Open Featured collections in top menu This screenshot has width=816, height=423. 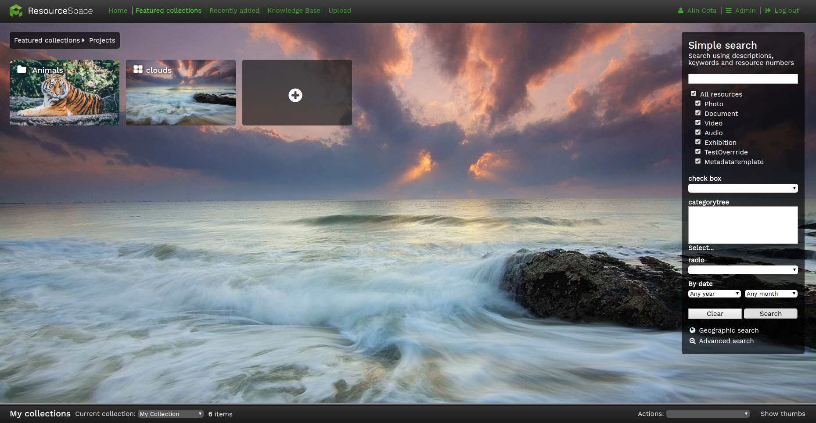pos(169,11)
